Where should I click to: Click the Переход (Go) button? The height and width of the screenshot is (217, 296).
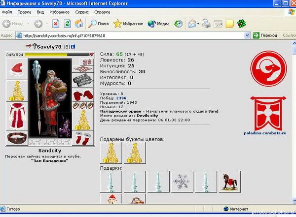(x=265, y=35)
